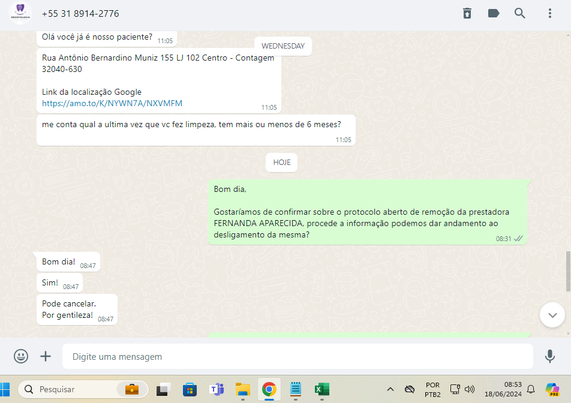This screenshot has height=403, width=571.
Task: Click the cloud sync-off tray icon
Action: (410, 389)
